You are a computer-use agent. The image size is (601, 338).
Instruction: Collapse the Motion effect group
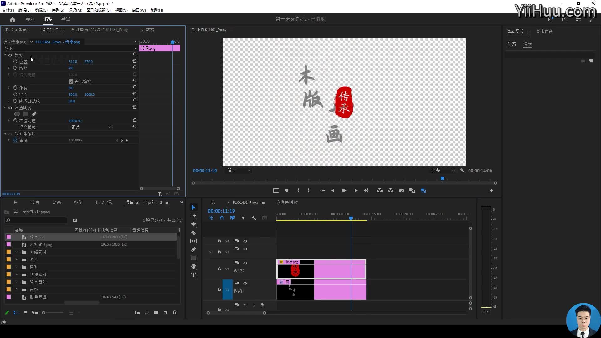(5, 55)
